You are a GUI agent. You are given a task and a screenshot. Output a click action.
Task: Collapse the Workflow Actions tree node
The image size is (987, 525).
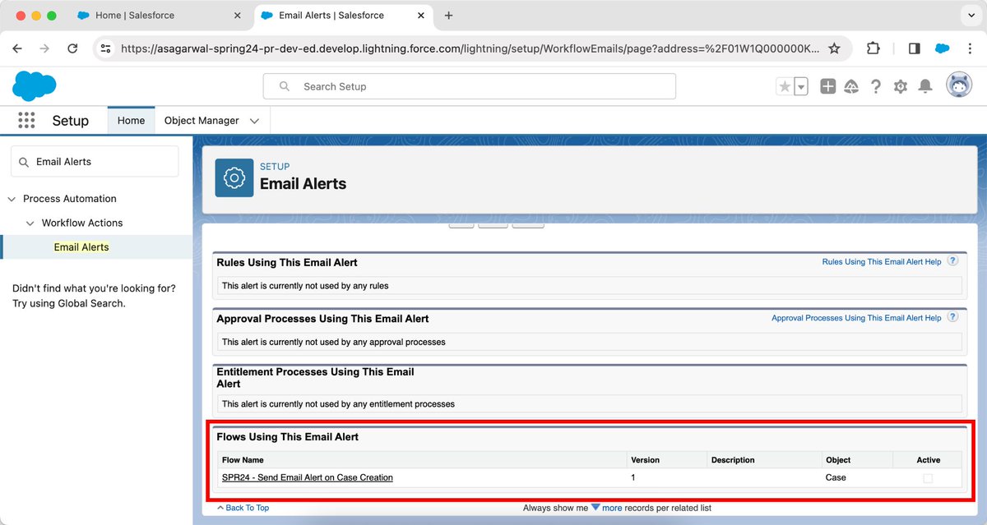click(x=30, y=223)
